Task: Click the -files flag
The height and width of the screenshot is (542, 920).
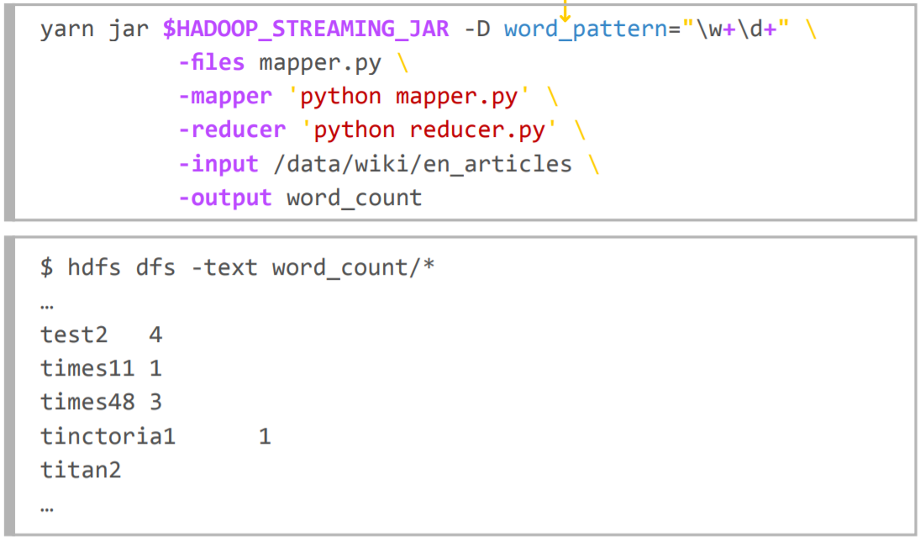Action: click(x=211, y=63)
